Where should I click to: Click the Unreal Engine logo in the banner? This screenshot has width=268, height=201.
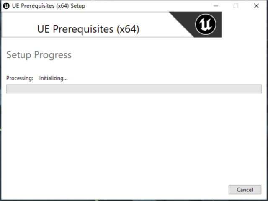click(206, 25)
